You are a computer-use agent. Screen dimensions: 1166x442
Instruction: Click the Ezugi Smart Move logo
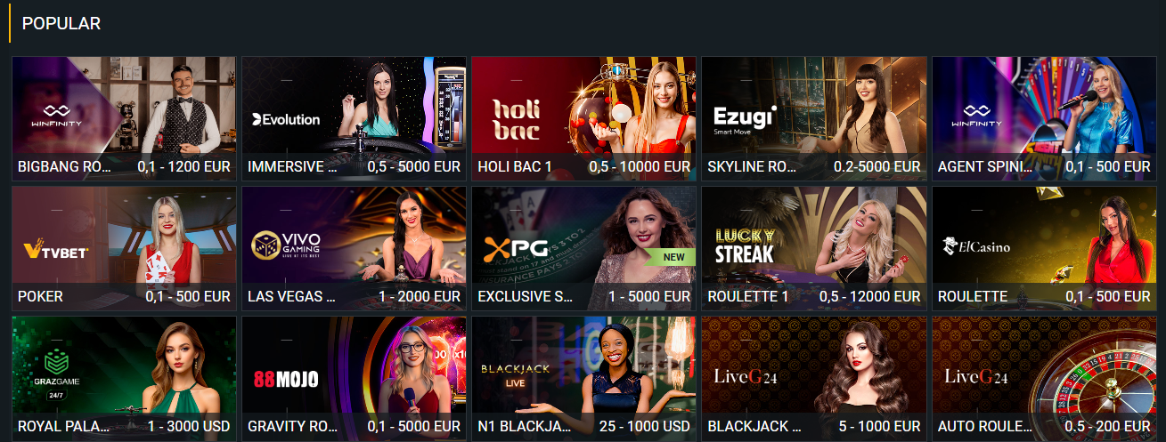[746, 120]
